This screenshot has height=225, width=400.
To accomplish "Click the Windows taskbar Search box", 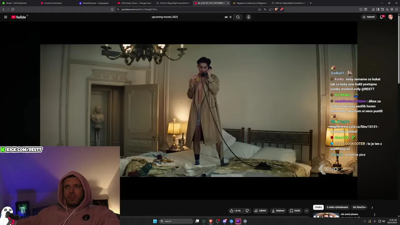I will click(x=176, y=221).
